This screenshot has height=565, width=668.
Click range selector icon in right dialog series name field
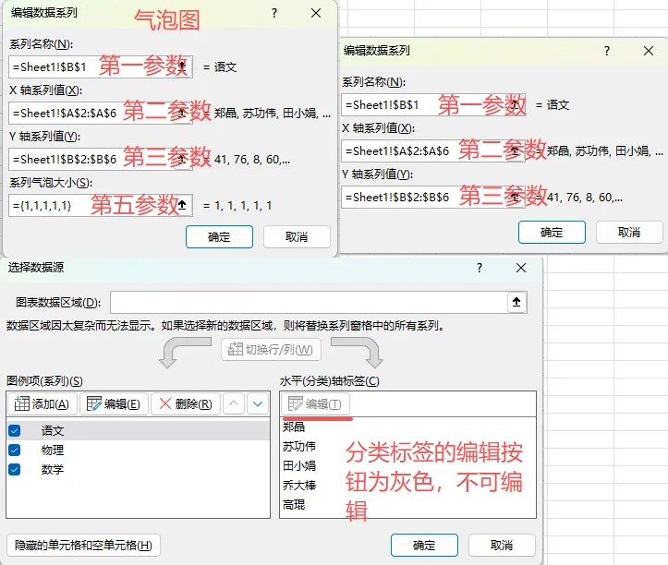515,104
